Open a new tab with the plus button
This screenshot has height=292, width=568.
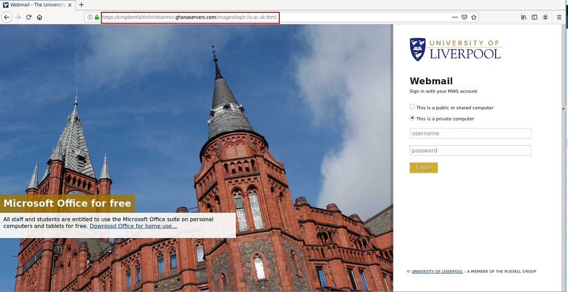[81, 5]
